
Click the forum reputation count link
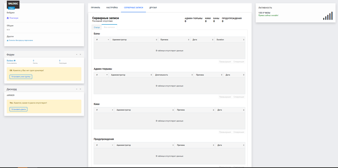[x=60, y=61]
